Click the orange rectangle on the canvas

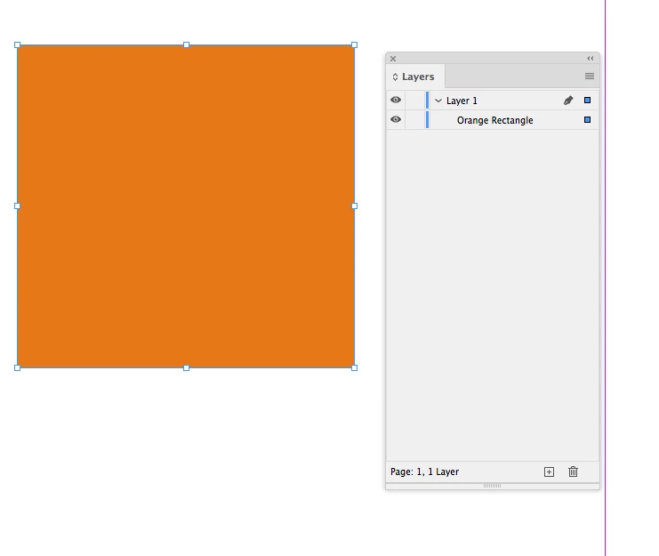point(186,205)
